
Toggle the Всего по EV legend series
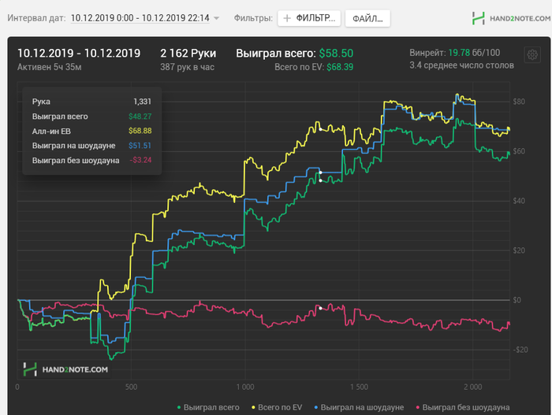(277, 407)
